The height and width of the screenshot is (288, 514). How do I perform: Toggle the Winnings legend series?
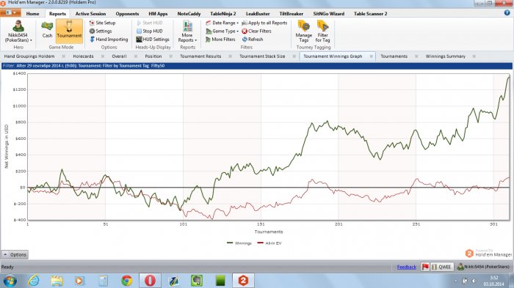click(x=239, y=243)
